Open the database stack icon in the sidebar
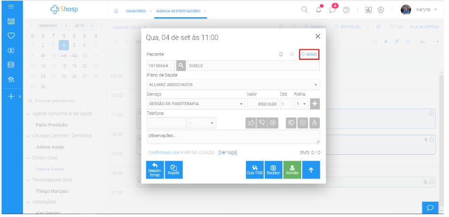Viewport: 449px width, 217px height. pos(11,65)
